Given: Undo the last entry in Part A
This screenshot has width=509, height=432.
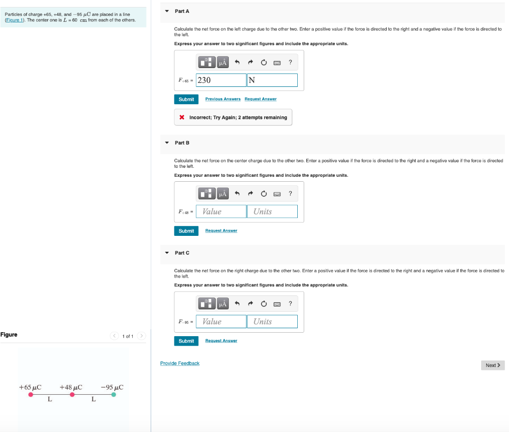Looking at the screenshot, I should 237,62.
